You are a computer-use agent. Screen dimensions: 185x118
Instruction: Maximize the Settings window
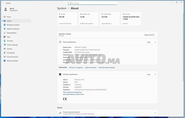(x=177, y=2)
